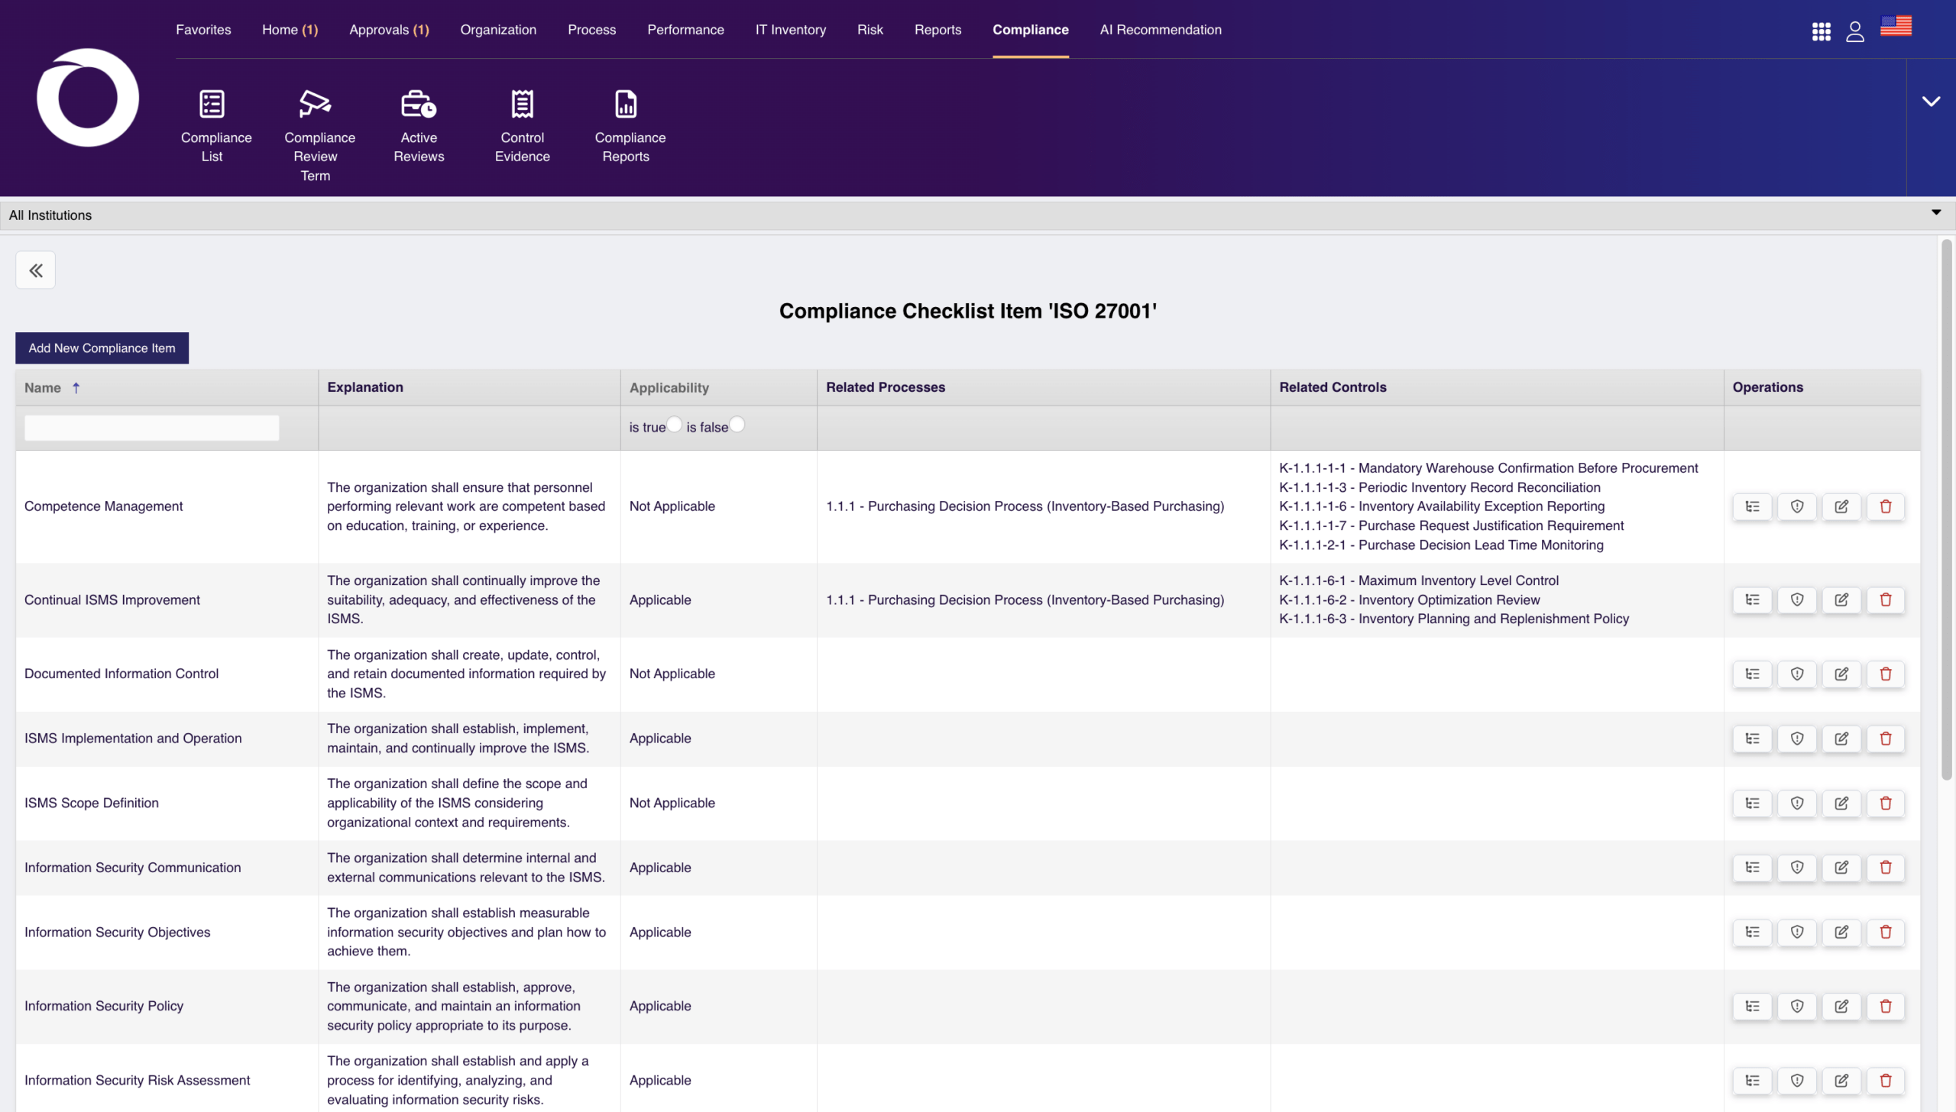Open the Favorites menu
The height and width of the screenshot is (1112, 1956).
[x=203, y=30]
